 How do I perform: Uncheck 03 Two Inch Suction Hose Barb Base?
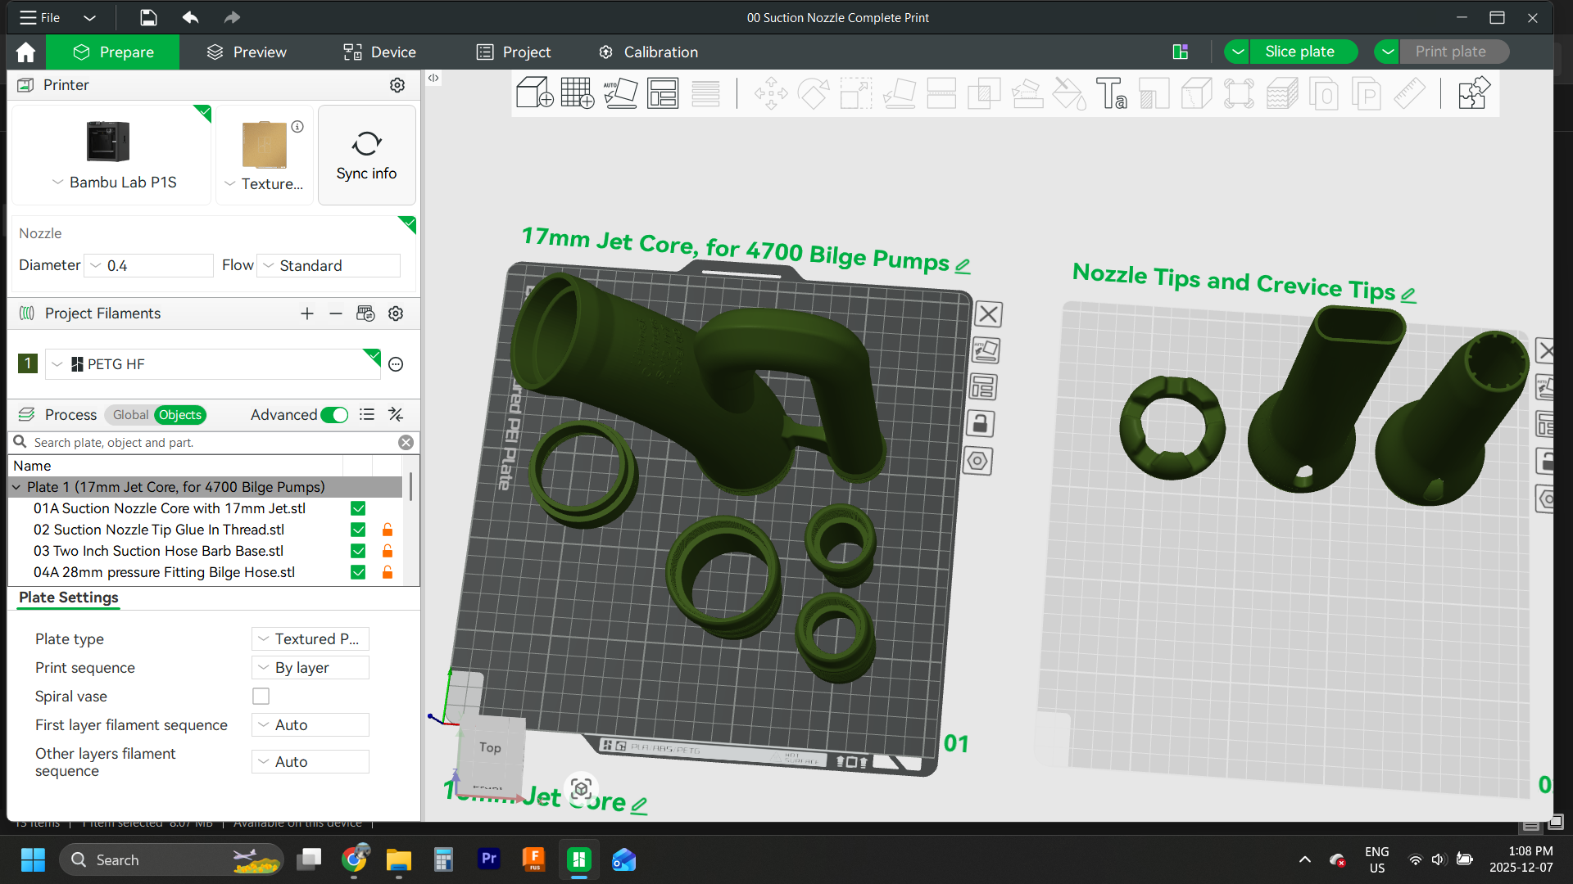coord(358,551)
